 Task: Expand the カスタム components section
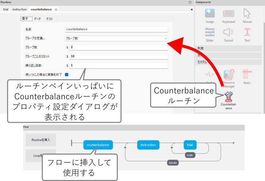228,62
